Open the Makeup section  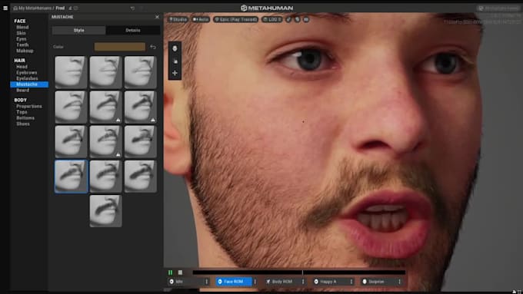click(x=25, y=51)
